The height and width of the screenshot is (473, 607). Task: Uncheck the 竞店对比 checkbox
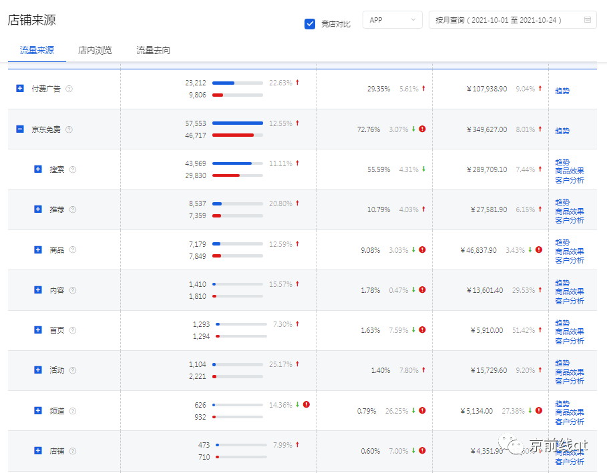pos(310,24)
